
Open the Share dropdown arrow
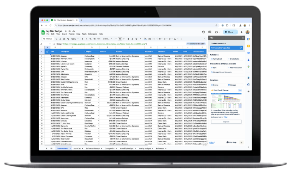(x=236, y=32)
